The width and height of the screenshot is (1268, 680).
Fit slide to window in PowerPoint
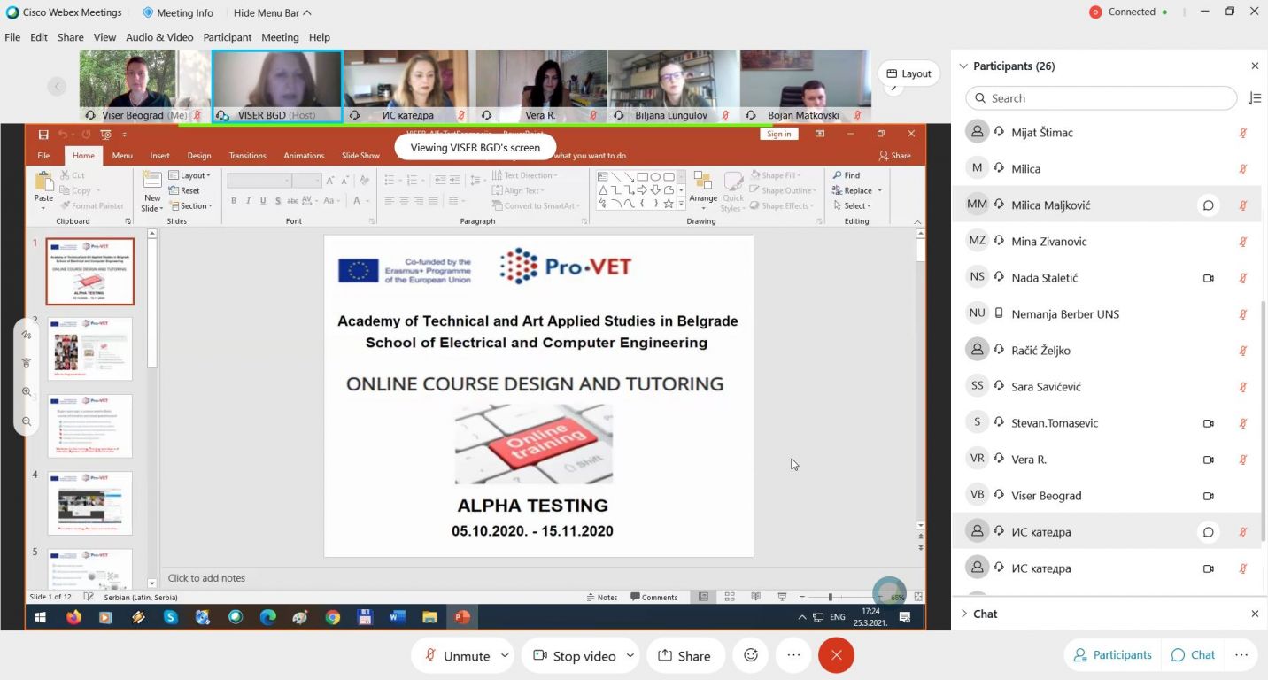point(918,597)
